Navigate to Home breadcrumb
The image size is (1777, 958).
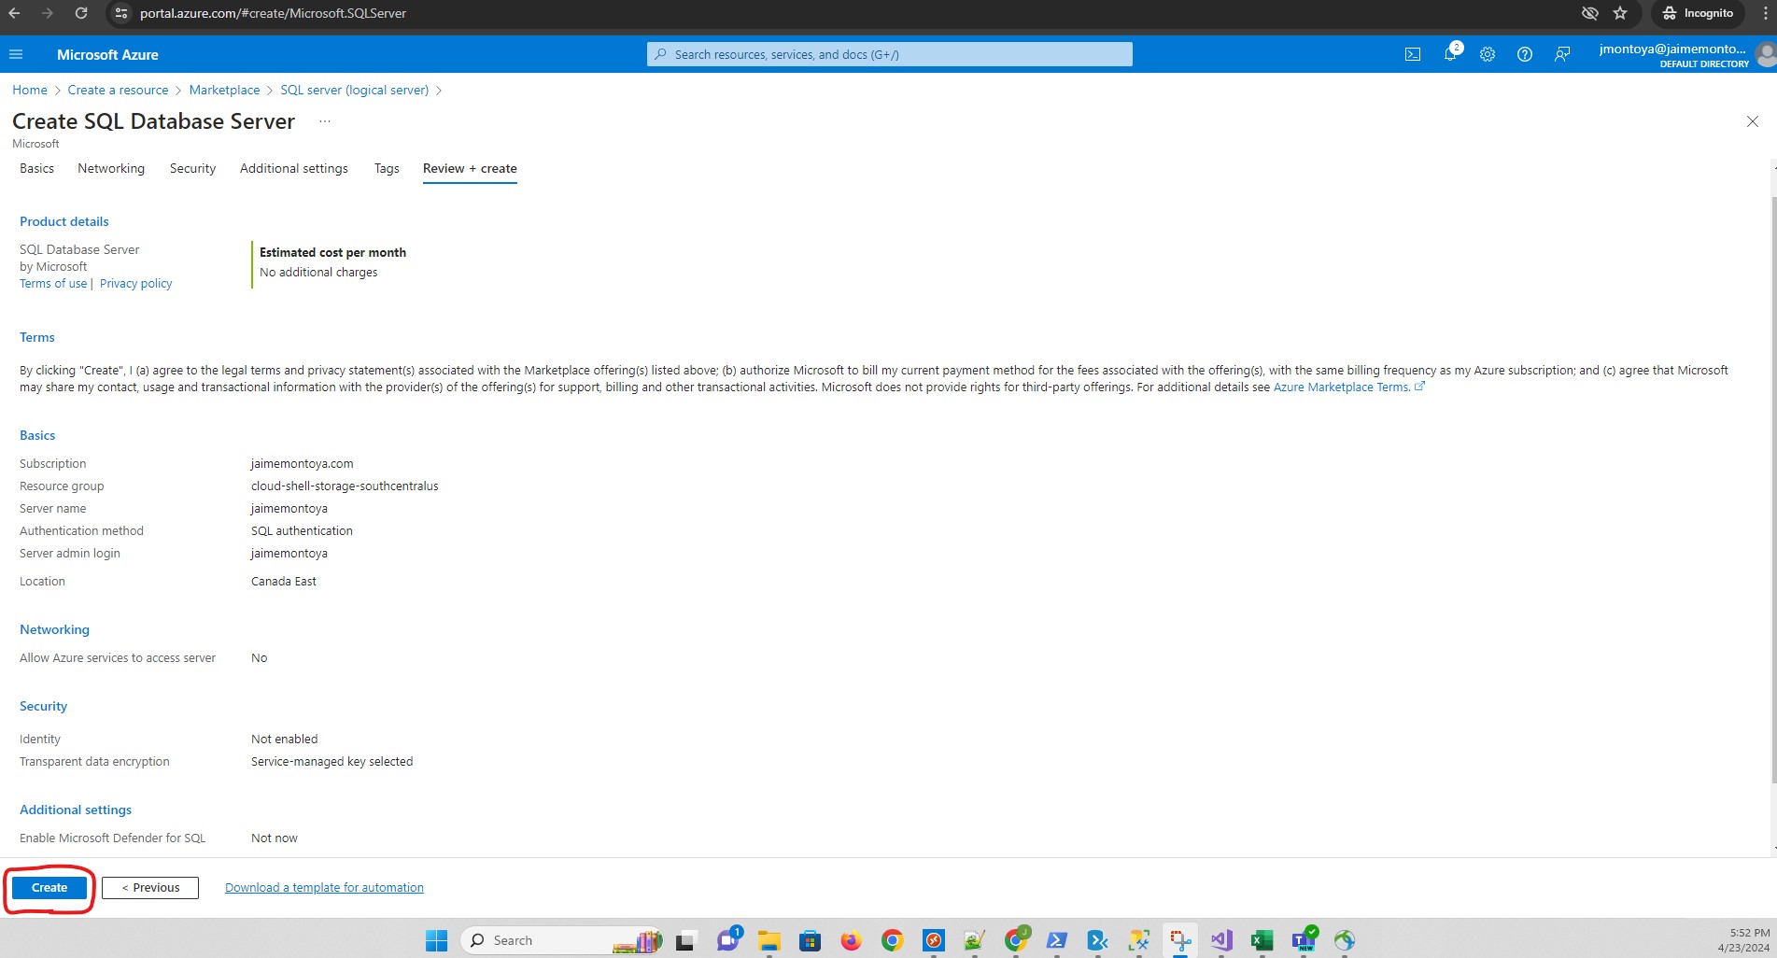[30, 90]
